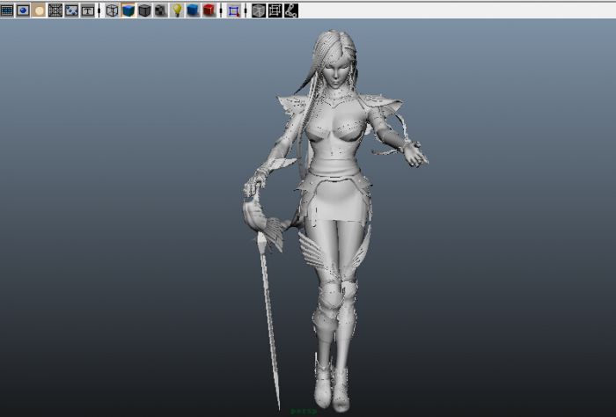Toggle Isolate Select icon in panel toolbar
This screenshot has height=417, width=616.
click(233, 11)
